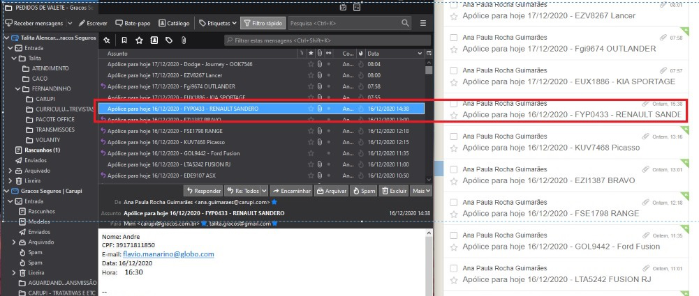
Task: Keep quick filters pinned with the pin icon
Action: tap(107, 40)
